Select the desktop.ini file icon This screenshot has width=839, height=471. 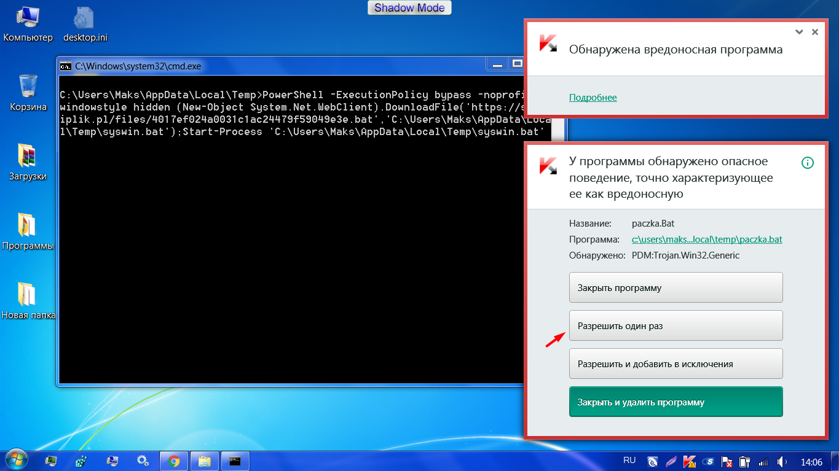coord(85,25)
